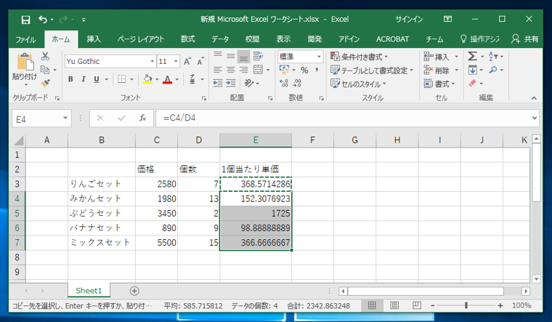The width and height of the screenshot is (552, 322).
Task: Click the increase font size icon
Action: tap(188, 62)
